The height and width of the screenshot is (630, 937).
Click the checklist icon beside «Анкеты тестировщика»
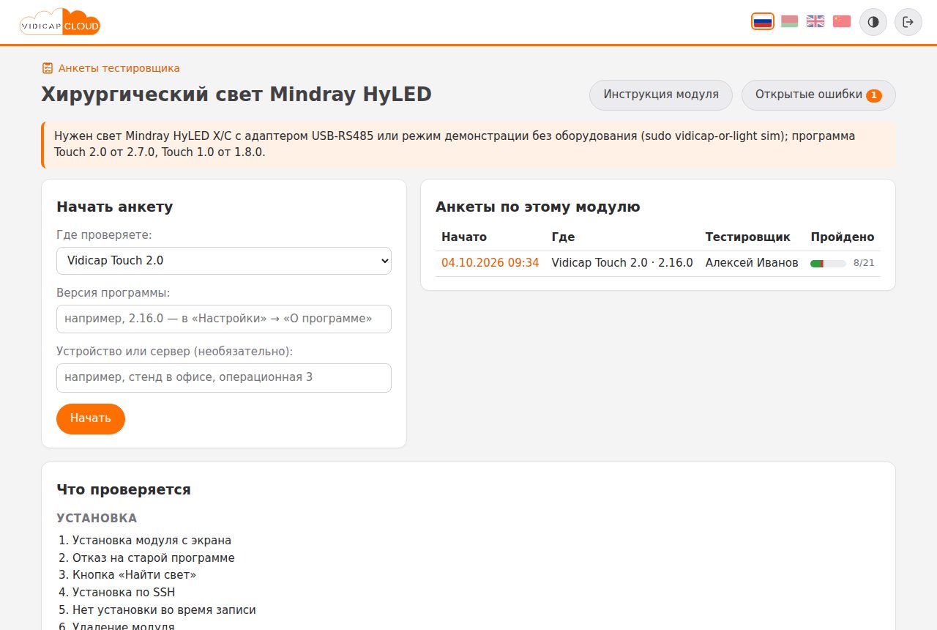(x=48, y=68)
